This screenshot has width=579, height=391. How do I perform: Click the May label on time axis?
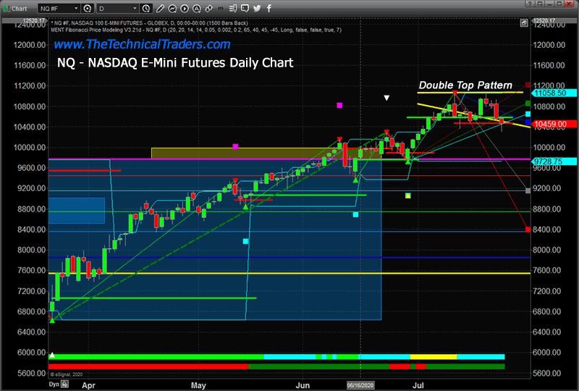click(x=198, y=385)
